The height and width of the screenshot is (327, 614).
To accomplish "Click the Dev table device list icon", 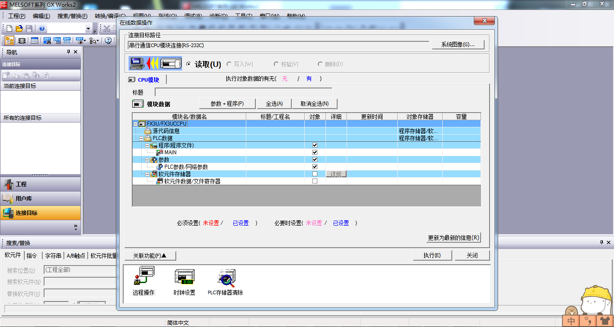I will tap(57, 40).
